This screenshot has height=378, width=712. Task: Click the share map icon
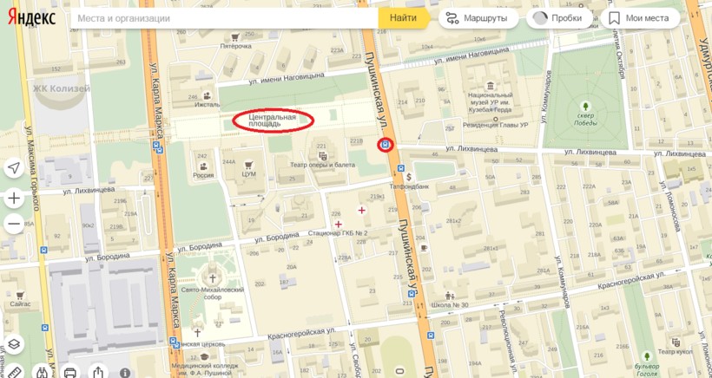[x=98, y=373]
